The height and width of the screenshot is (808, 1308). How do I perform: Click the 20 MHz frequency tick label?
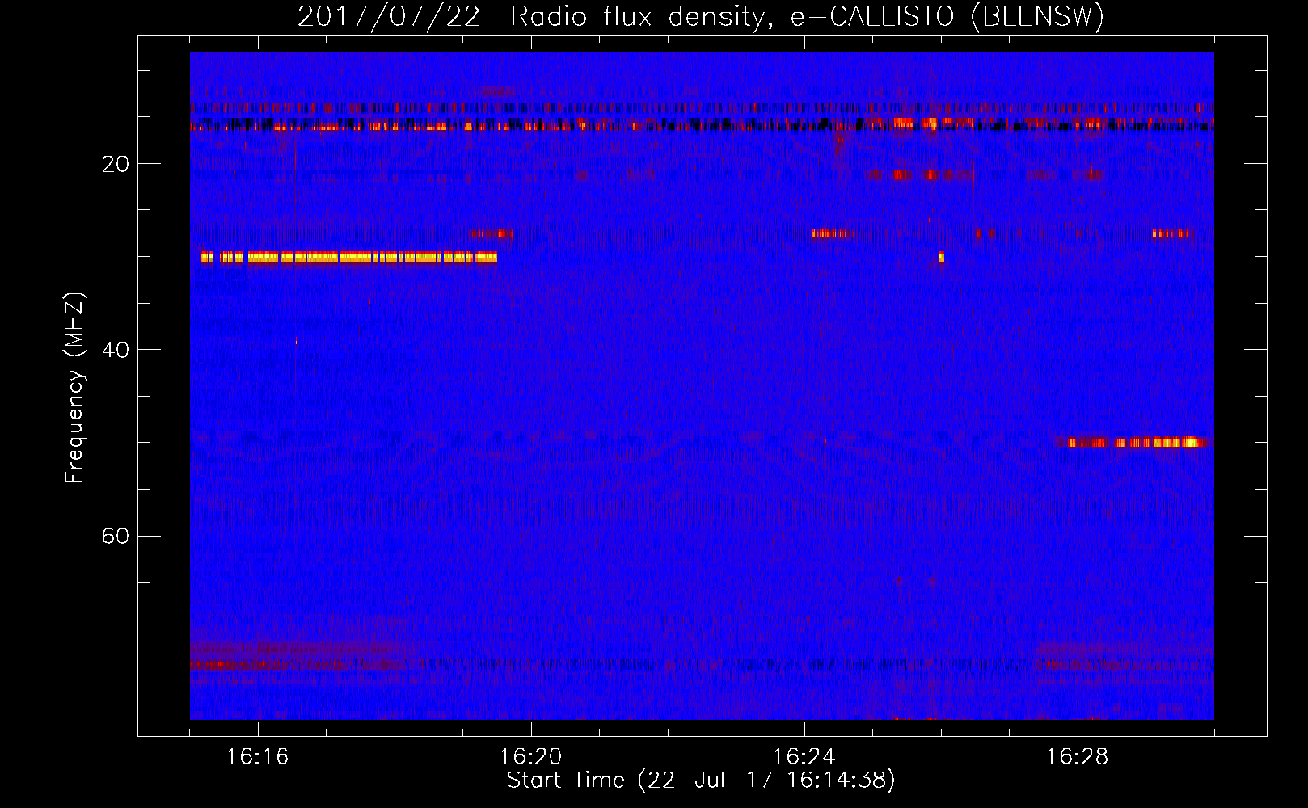click(116, 164)
